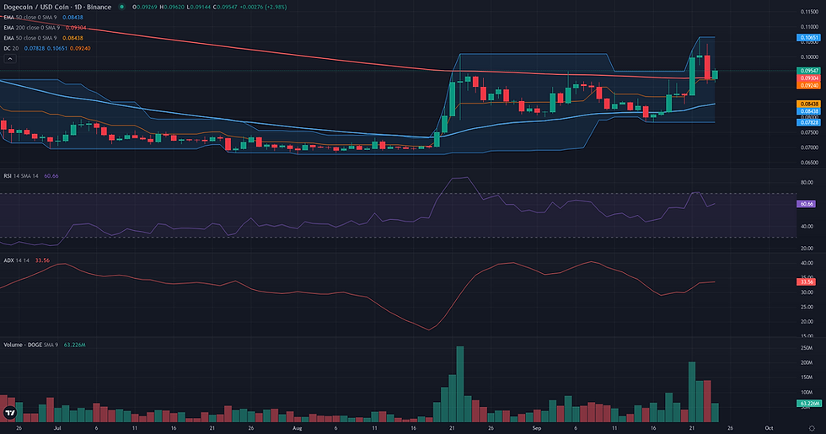Click the RSI legend value 60.66
The height and width of the screenshot is (434, 826).
[x=51, y=176]
